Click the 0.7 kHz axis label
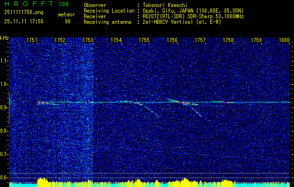Screen dimensions: 294x187 point(4,154)
